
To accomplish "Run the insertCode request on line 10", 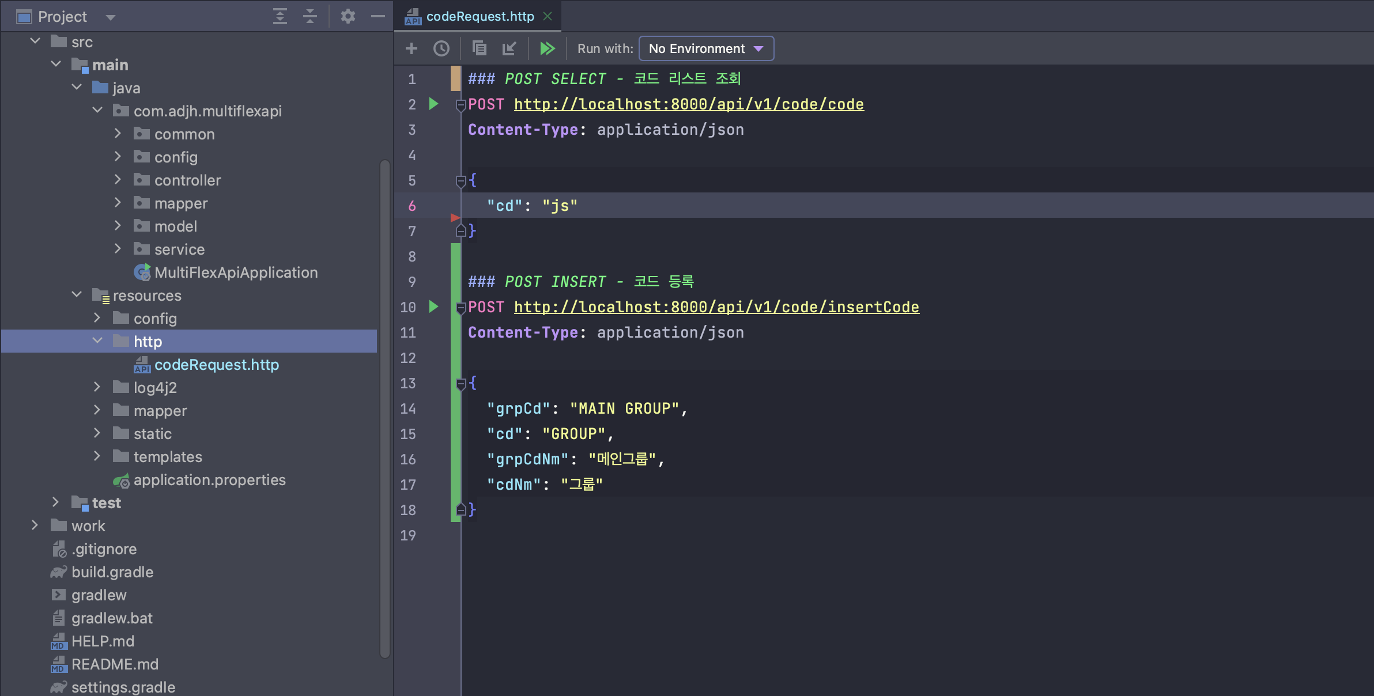I will coord(434,307).
